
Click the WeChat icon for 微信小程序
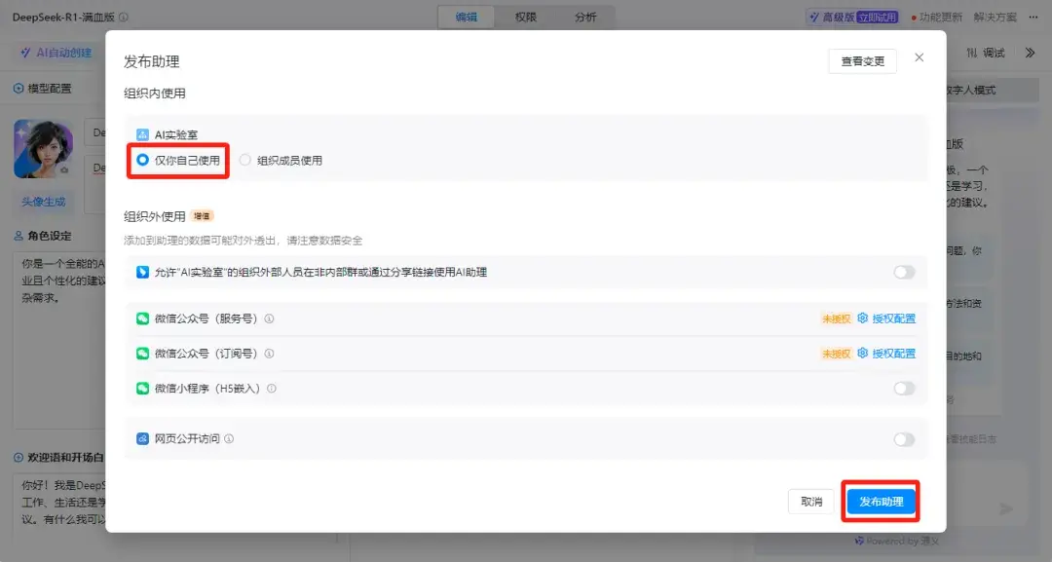(x=142, y=389)
